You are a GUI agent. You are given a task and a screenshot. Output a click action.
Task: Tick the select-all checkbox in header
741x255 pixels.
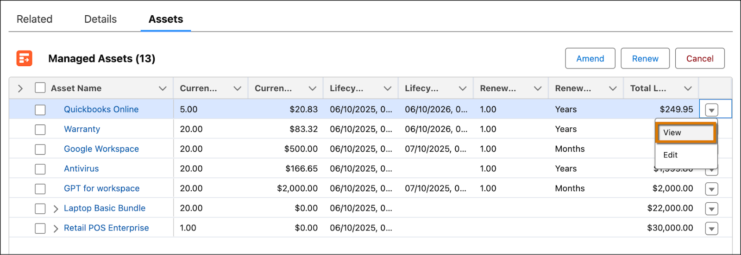(40, 88)
